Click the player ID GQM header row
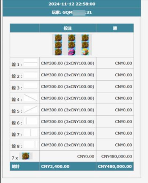This screenshot has width=148, height=183. [72, 12]
